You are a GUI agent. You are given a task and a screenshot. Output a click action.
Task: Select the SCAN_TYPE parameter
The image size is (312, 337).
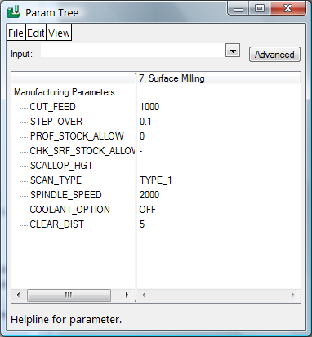(56, 180)
